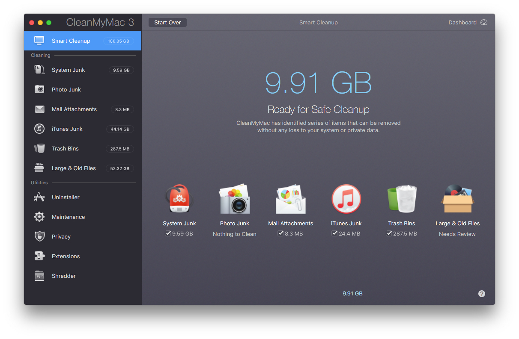The image size is (519, 339).
Task: Click the Dashboard gauge icon
Action: pyautogui.click(x=484, y=22)
